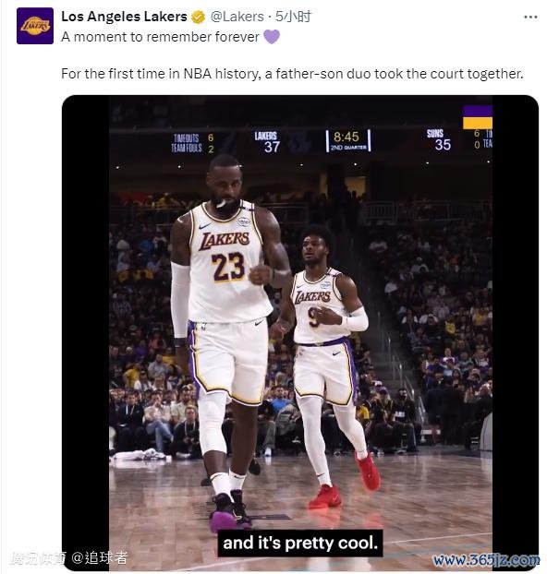Screen dimensions: 547x574
Task: Open the Lakers profile avatar logo
Action: (35, 26)
